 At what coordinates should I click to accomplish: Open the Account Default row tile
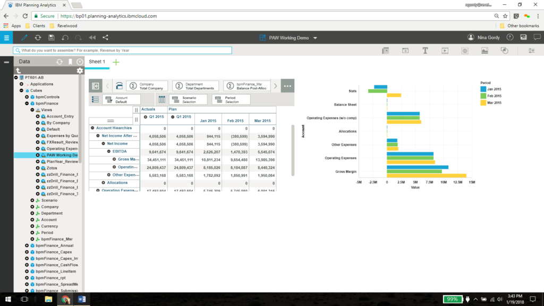click(x=122, y=99)
